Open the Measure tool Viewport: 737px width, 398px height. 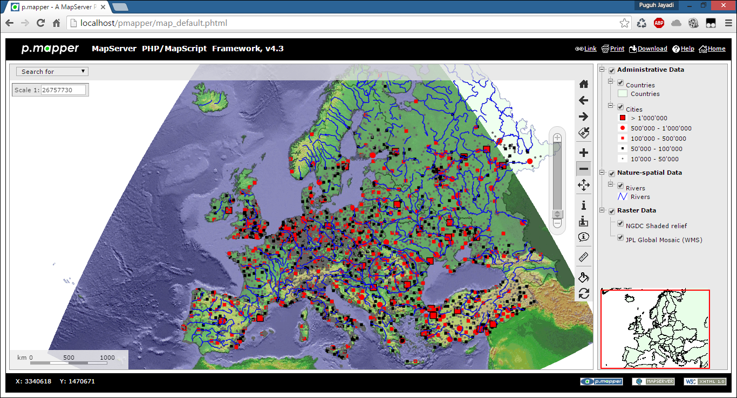[583, 257]
